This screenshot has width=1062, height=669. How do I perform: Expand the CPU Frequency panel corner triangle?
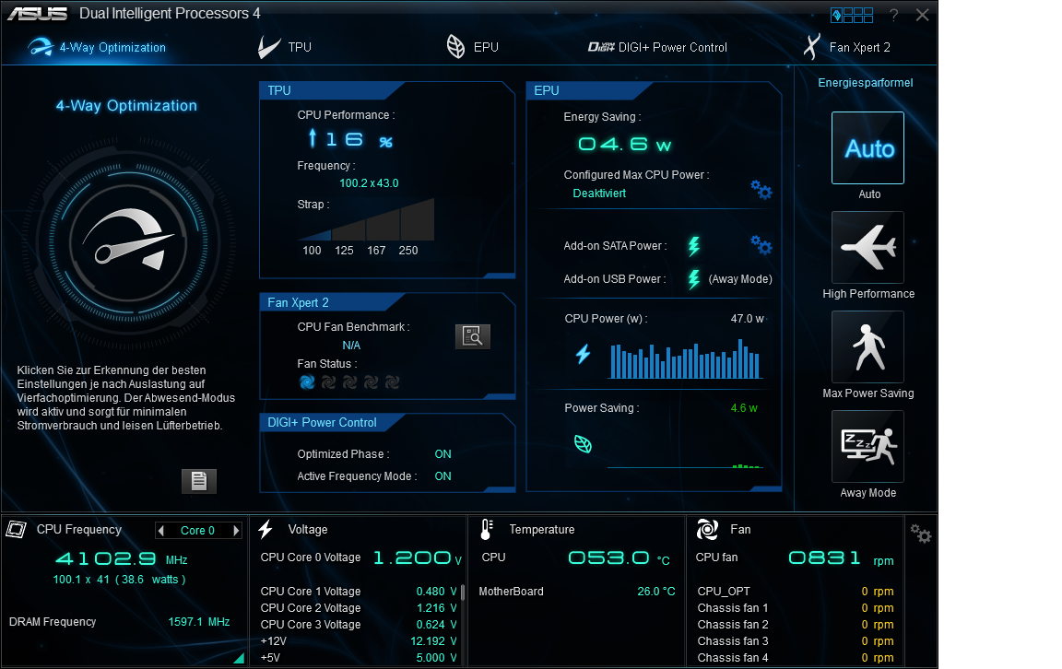point(239,658)
